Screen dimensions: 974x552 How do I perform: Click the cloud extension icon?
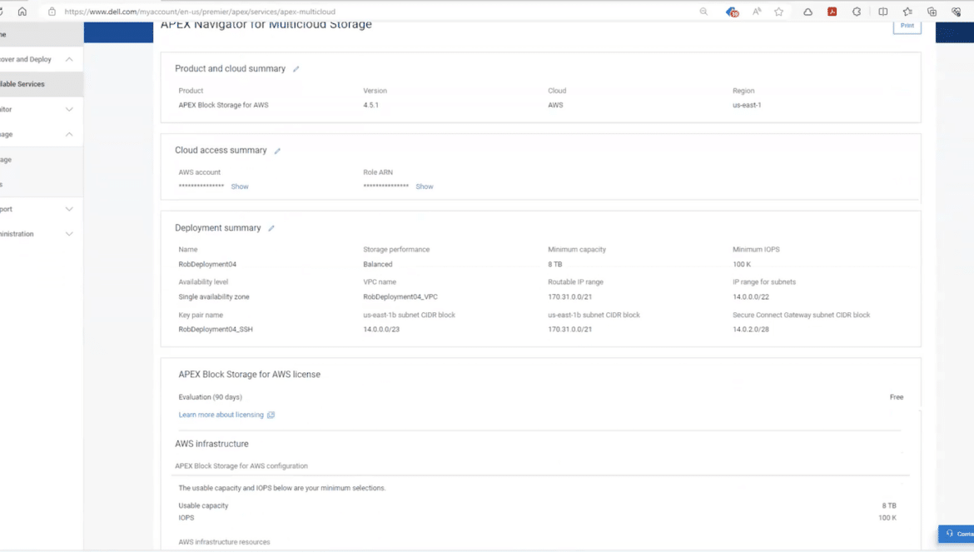coord(808,11)
